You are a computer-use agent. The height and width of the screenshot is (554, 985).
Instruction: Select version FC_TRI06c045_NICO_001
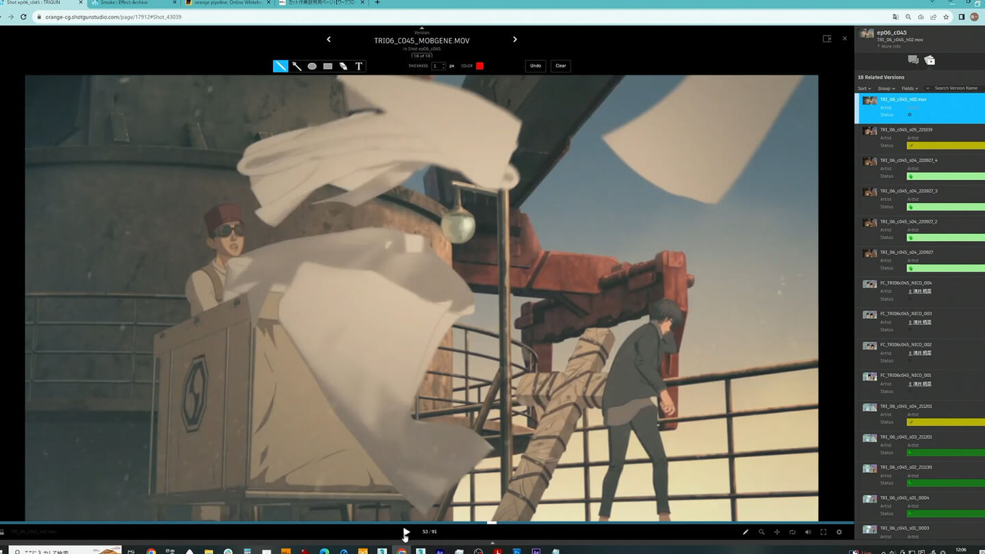pos(919,384)
